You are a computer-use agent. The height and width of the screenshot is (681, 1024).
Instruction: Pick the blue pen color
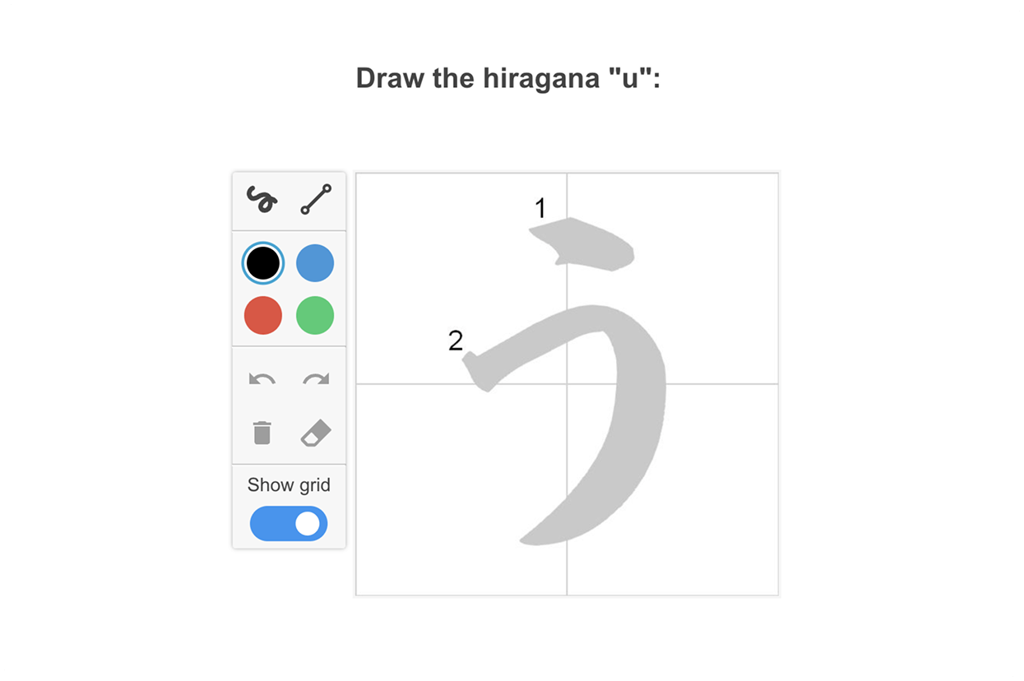tap(315, 263)
